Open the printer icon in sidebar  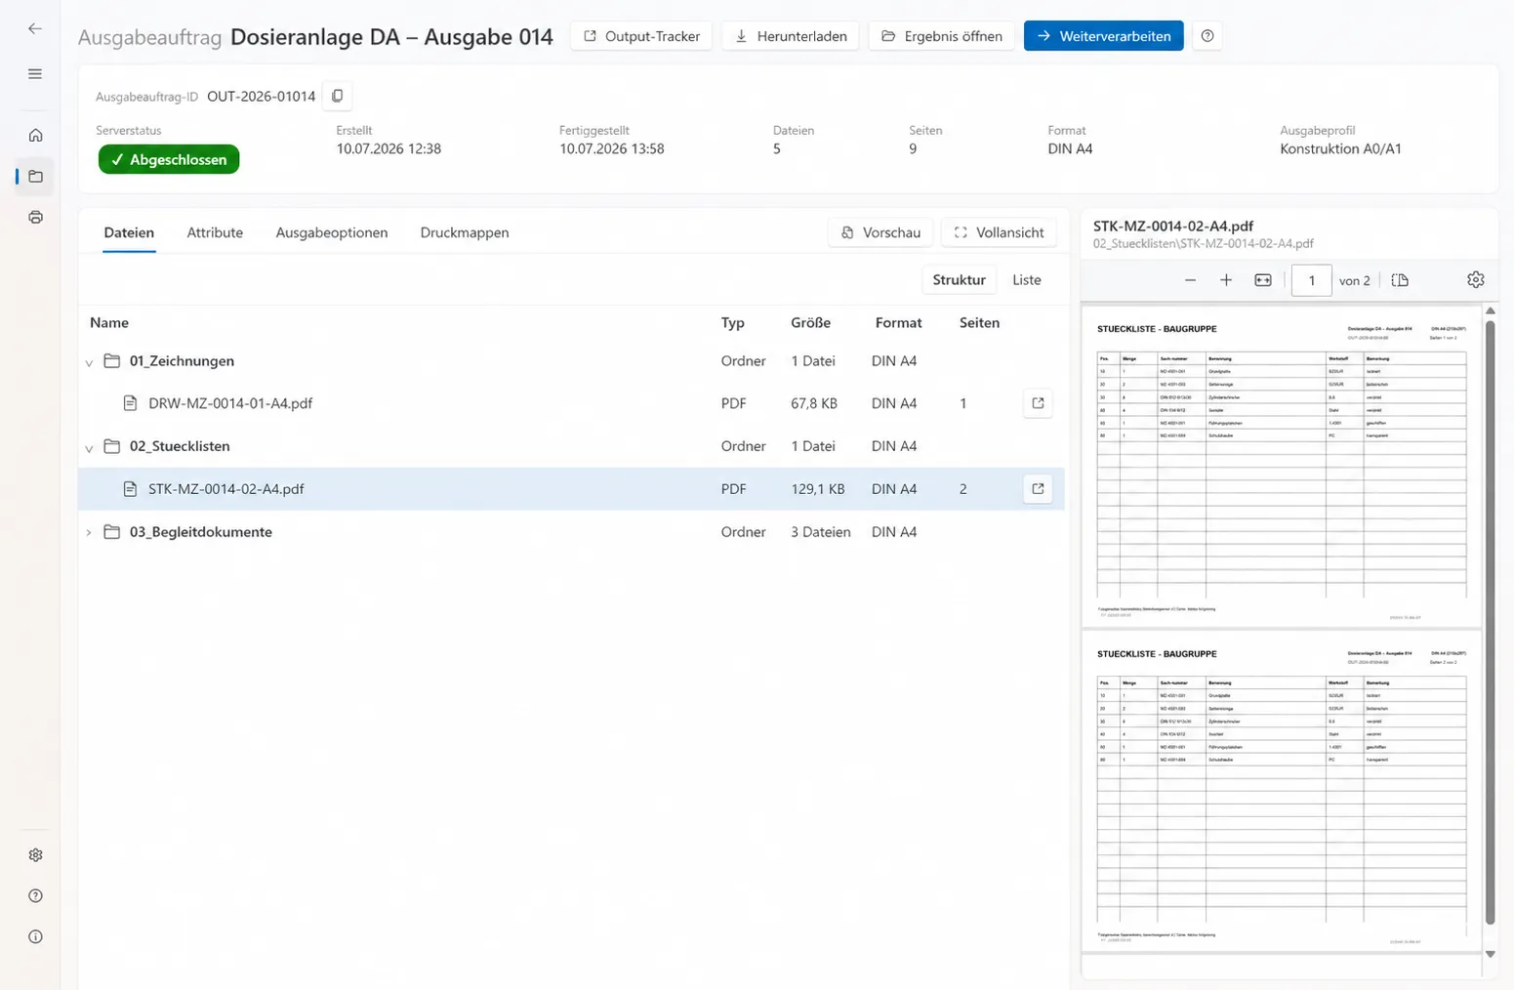click(35, 218)
